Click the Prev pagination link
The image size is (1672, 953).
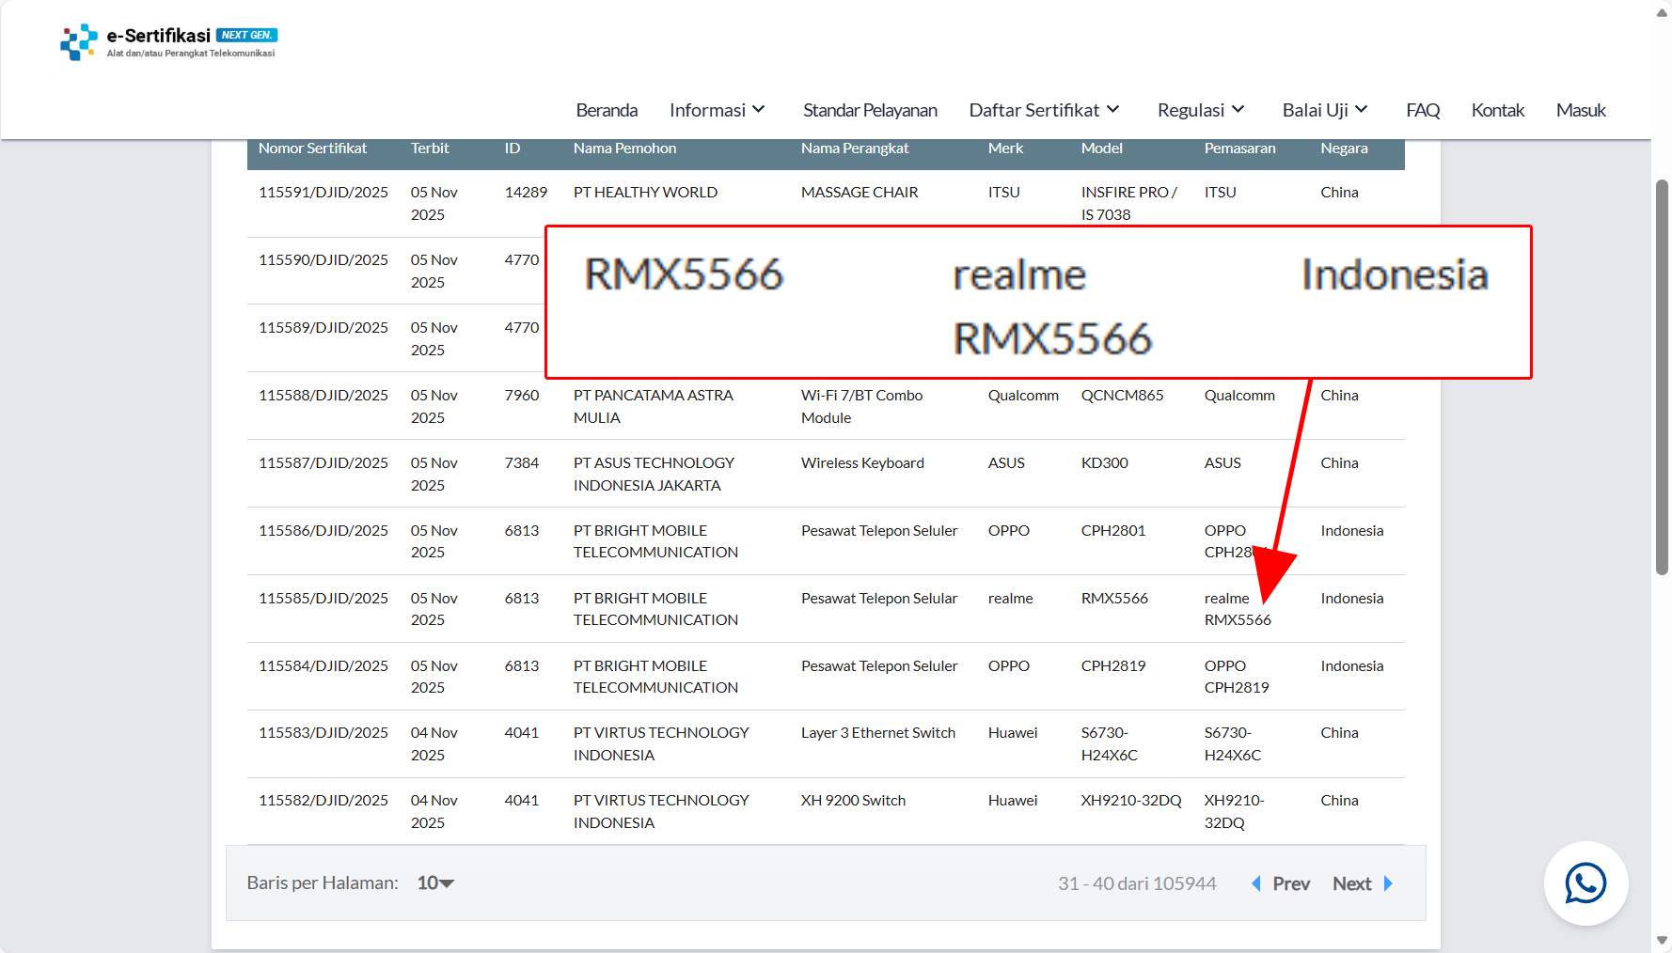pos(1291,883)
